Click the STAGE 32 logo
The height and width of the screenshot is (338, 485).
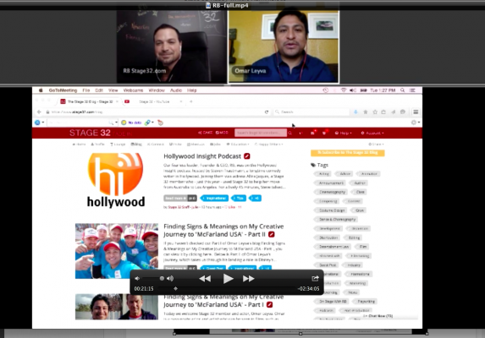tap(90, 133)
